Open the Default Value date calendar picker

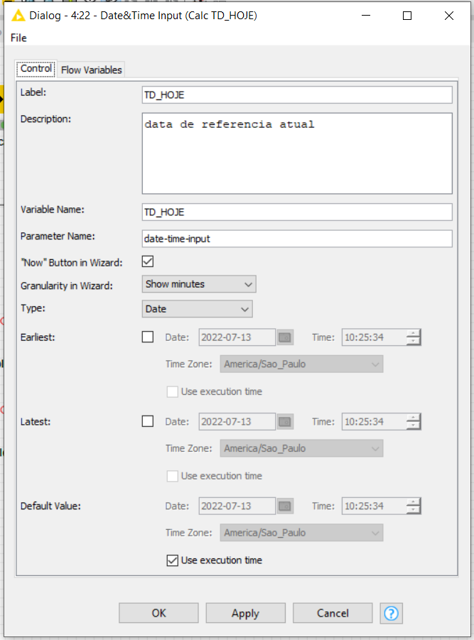[x=285, y=506]
